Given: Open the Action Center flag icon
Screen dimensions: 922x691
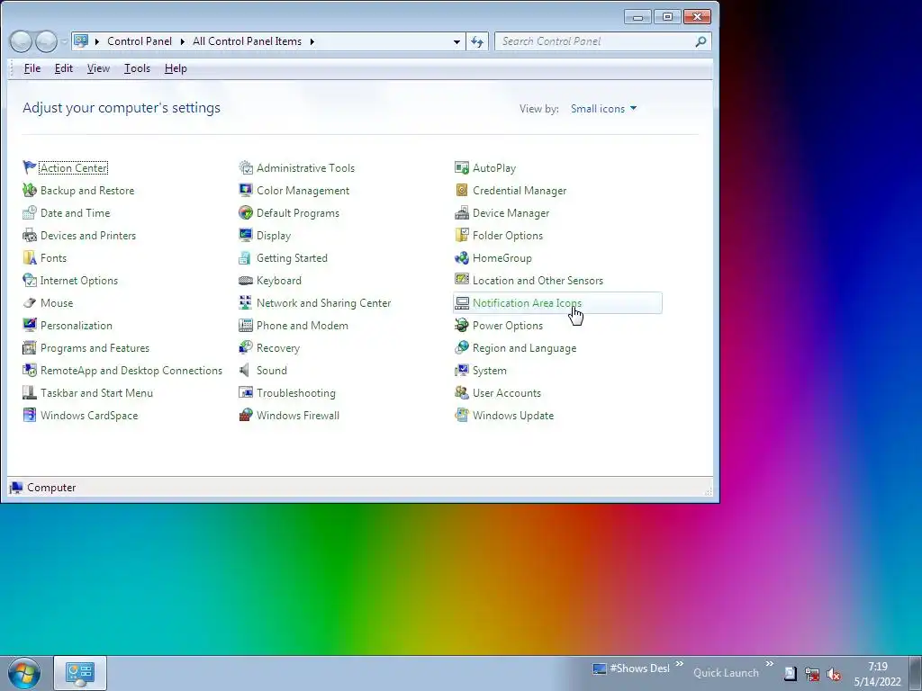Looking at the screenshot, I should coord(30,167).
